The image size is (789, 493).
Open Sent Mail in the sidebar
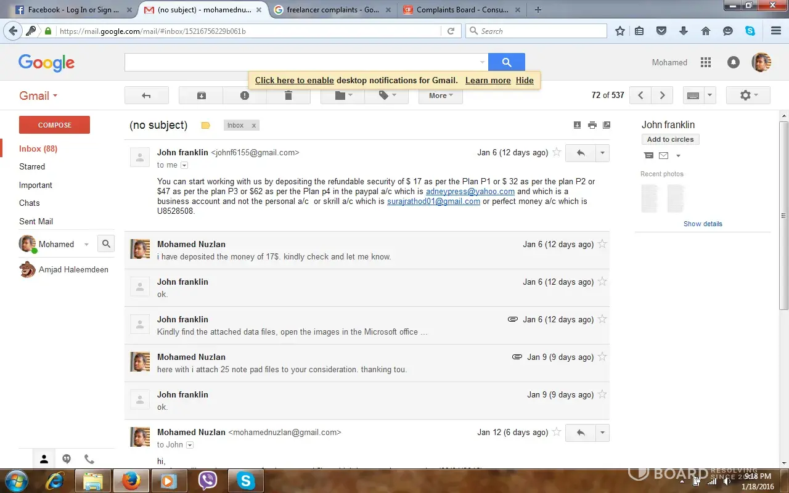coord(36,221)
